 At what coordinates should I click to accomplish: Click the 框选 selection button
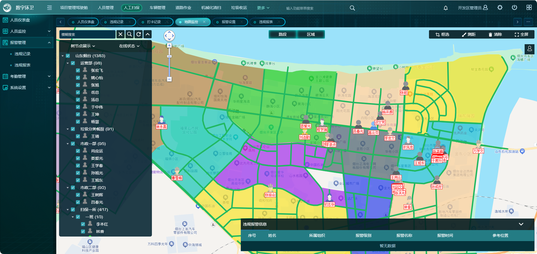coord(442,34)
